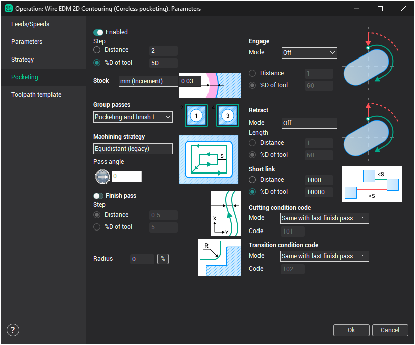Open the Engage Mode dropdown
The height and width of the screenshot is (345, 415).
[308, 52]
